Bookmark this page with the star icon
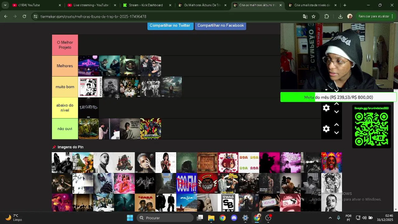 tap(313, 16)
